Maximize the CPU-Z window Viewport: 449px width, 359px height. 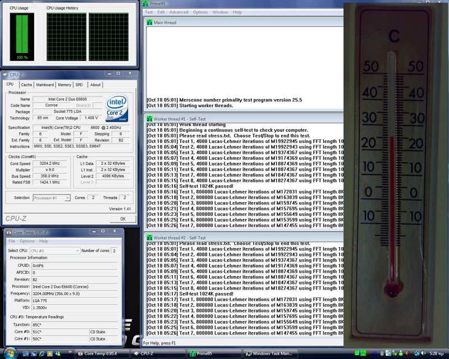118,73
